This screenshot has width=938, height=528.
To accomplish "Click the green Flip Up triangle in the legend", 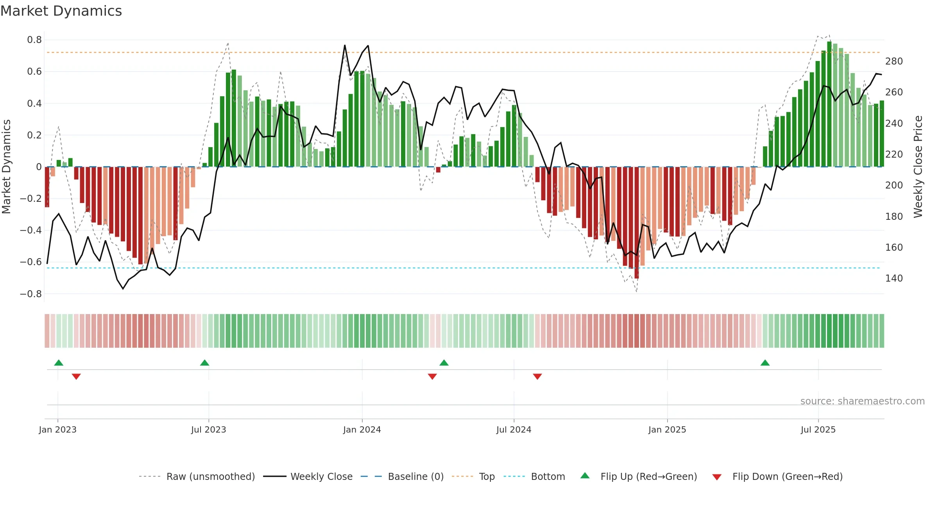I will point(585,476).
